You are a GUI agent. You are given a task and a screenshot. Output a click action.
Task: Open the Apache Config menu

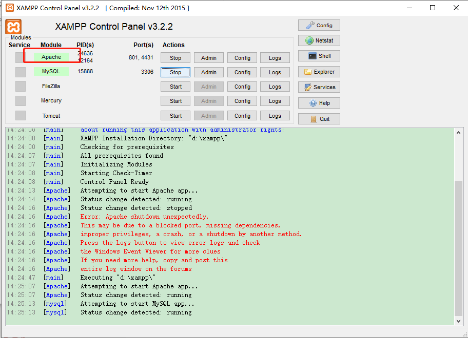[242, 58]
